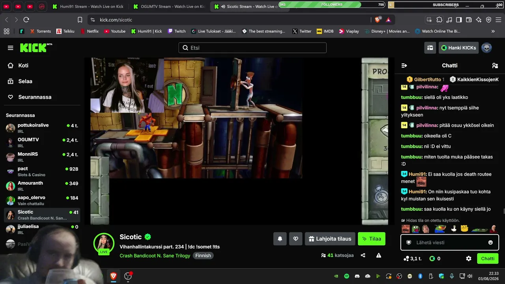Click the Finnish language tag

203,256
